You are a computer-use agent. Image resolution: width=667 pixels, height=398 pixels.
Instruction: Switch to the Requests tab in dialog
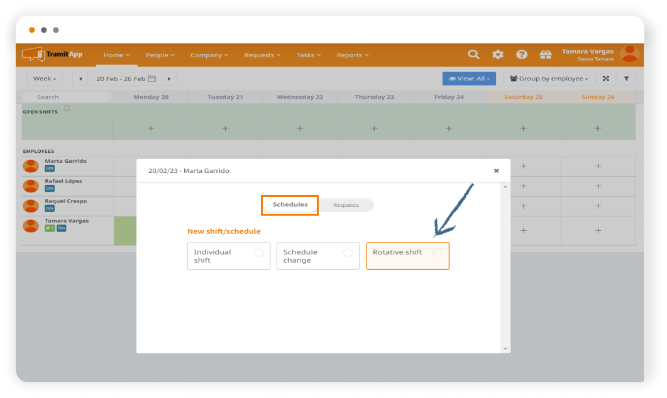(346, 205)
